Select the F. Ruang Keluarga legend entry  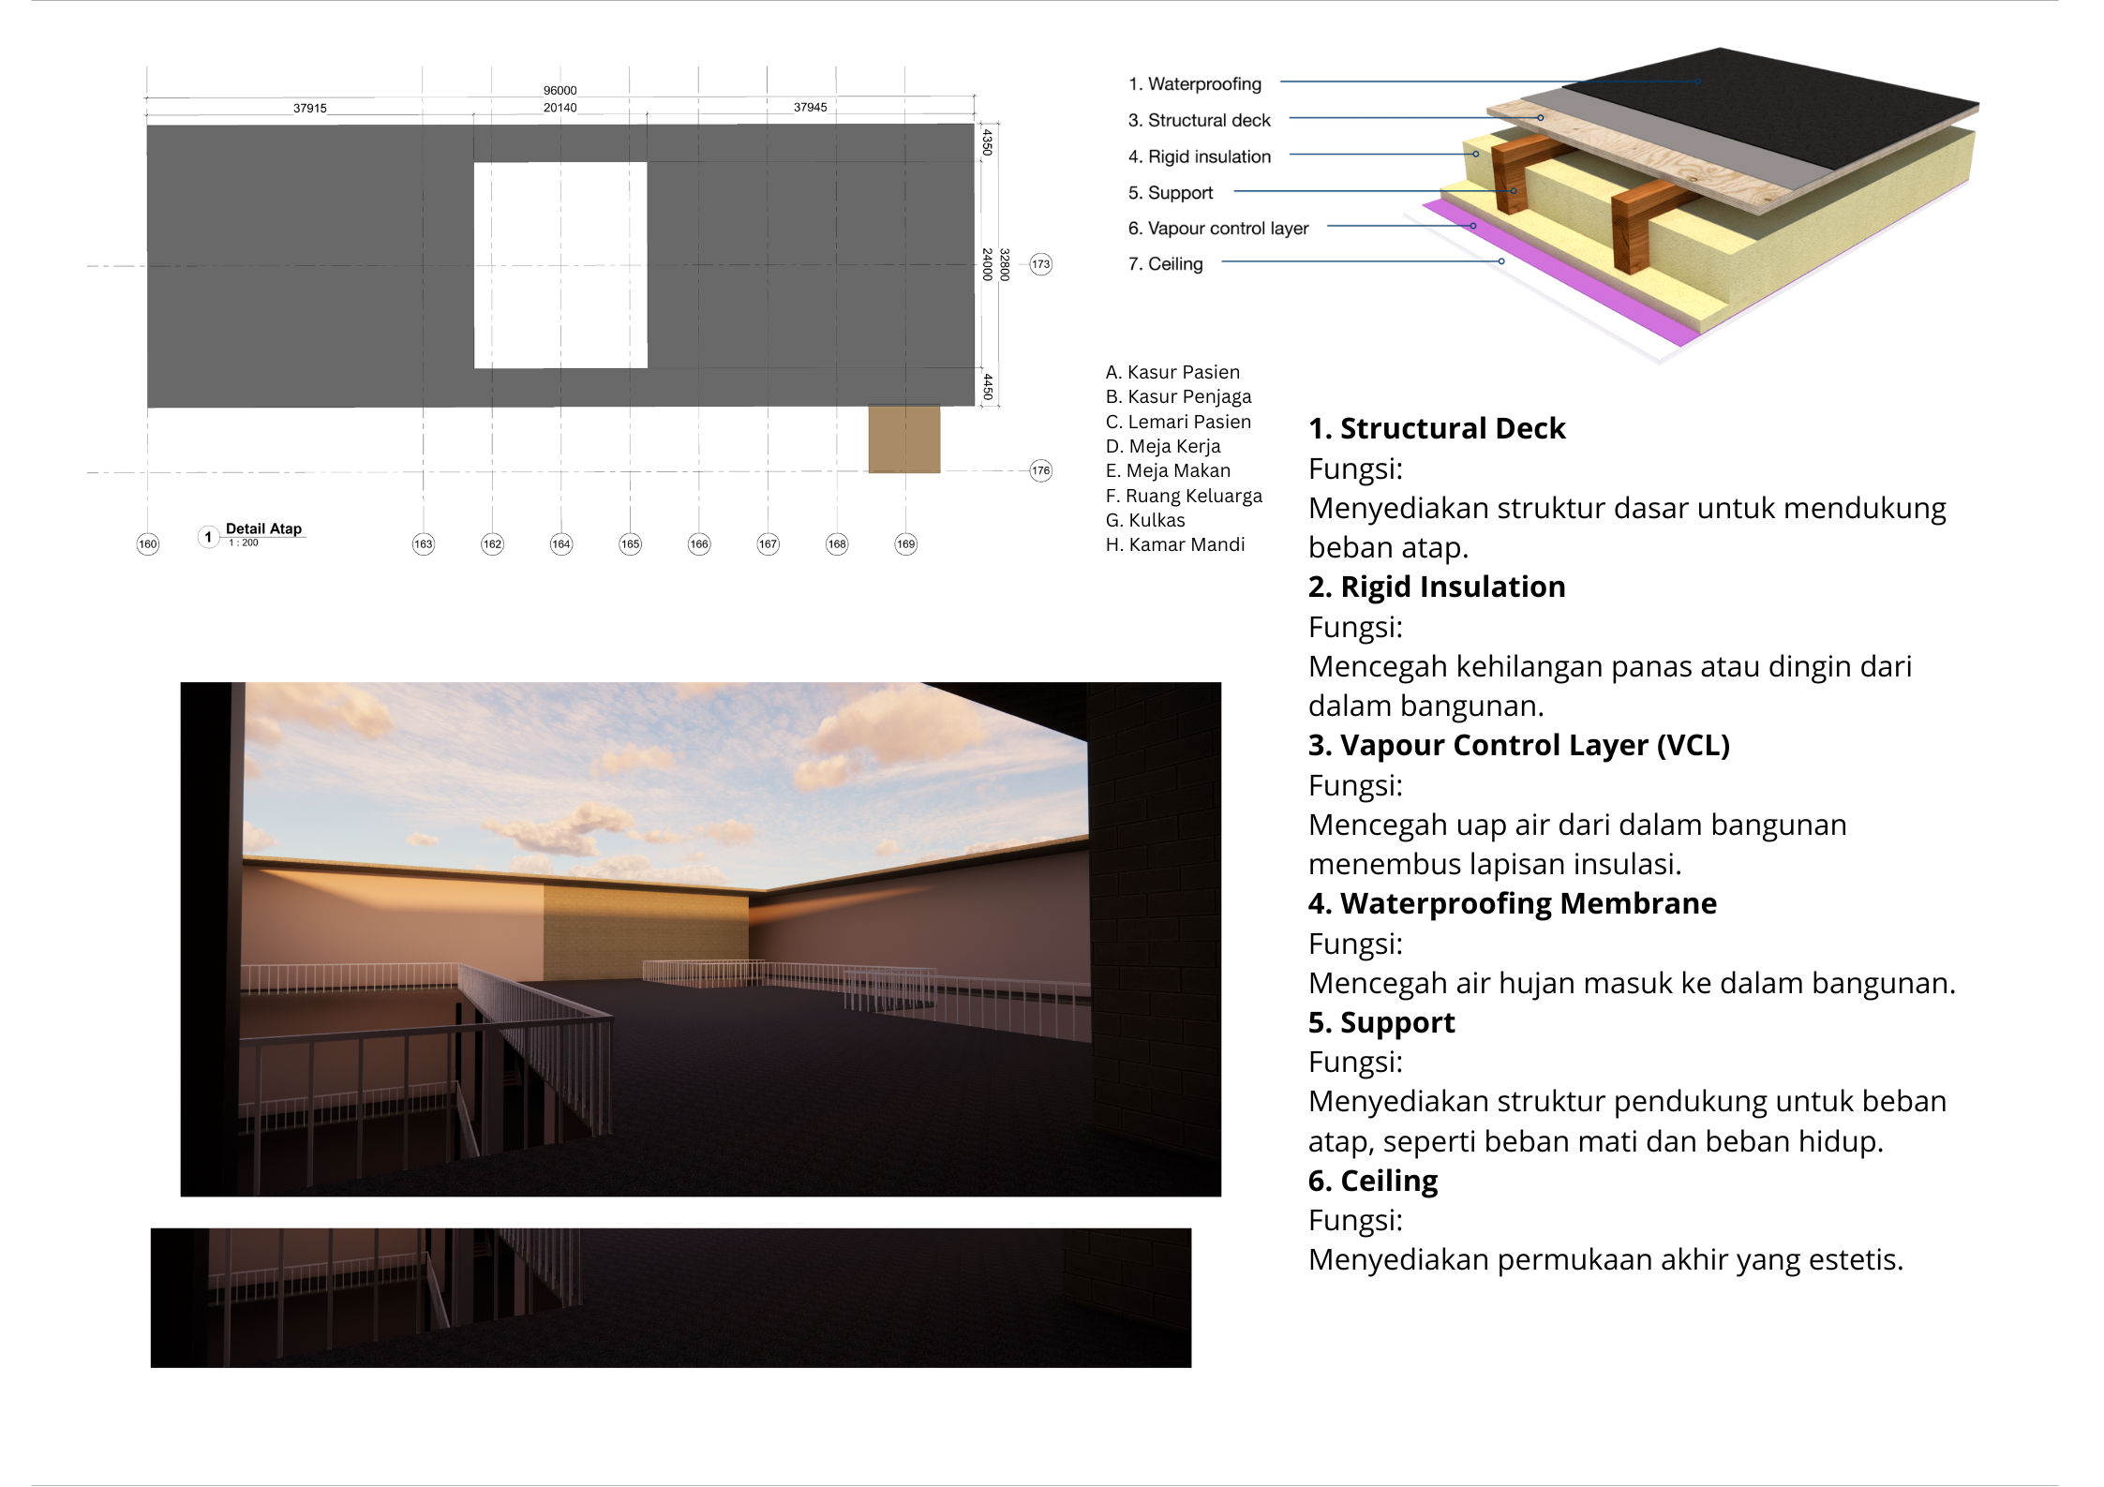pyautogui.click(x=1184, y=496)
